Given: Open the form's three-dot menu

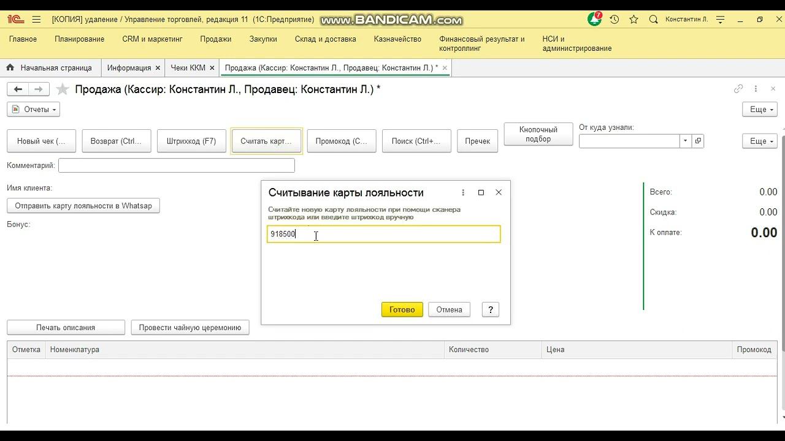Looking at the screenshot, I should (x=756, y=89).
